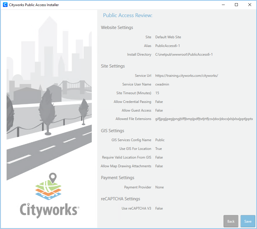Viewport: 257px width, 229px height.
Task: Click the Service Url value
Action: 186,76
